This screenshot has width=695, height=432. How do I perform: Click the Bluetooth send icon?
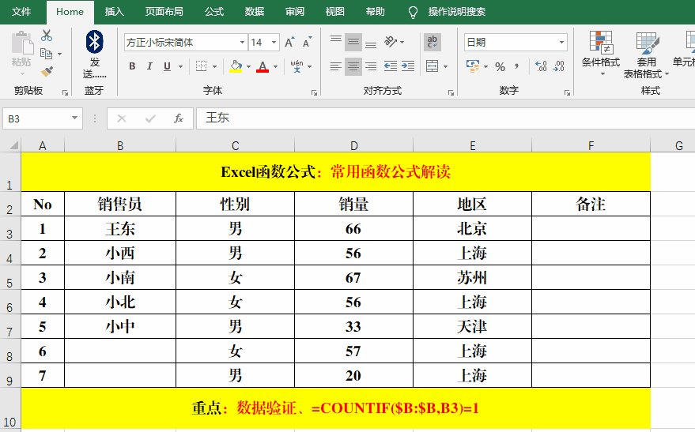tap(94, 43)
